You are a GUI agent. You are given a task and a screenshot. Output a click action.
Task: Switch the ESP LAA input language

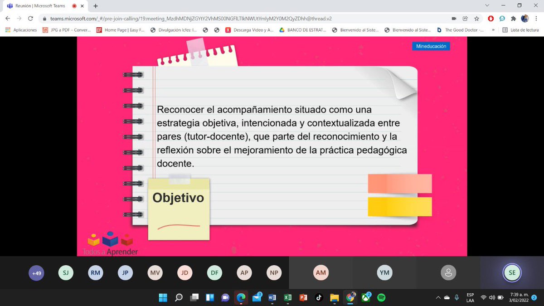(x=470, y=297)
